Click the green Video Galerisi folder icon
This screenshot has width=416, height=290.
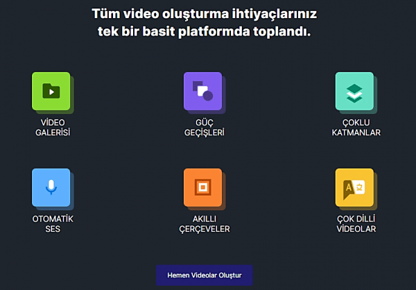click(x=51, y=91)
